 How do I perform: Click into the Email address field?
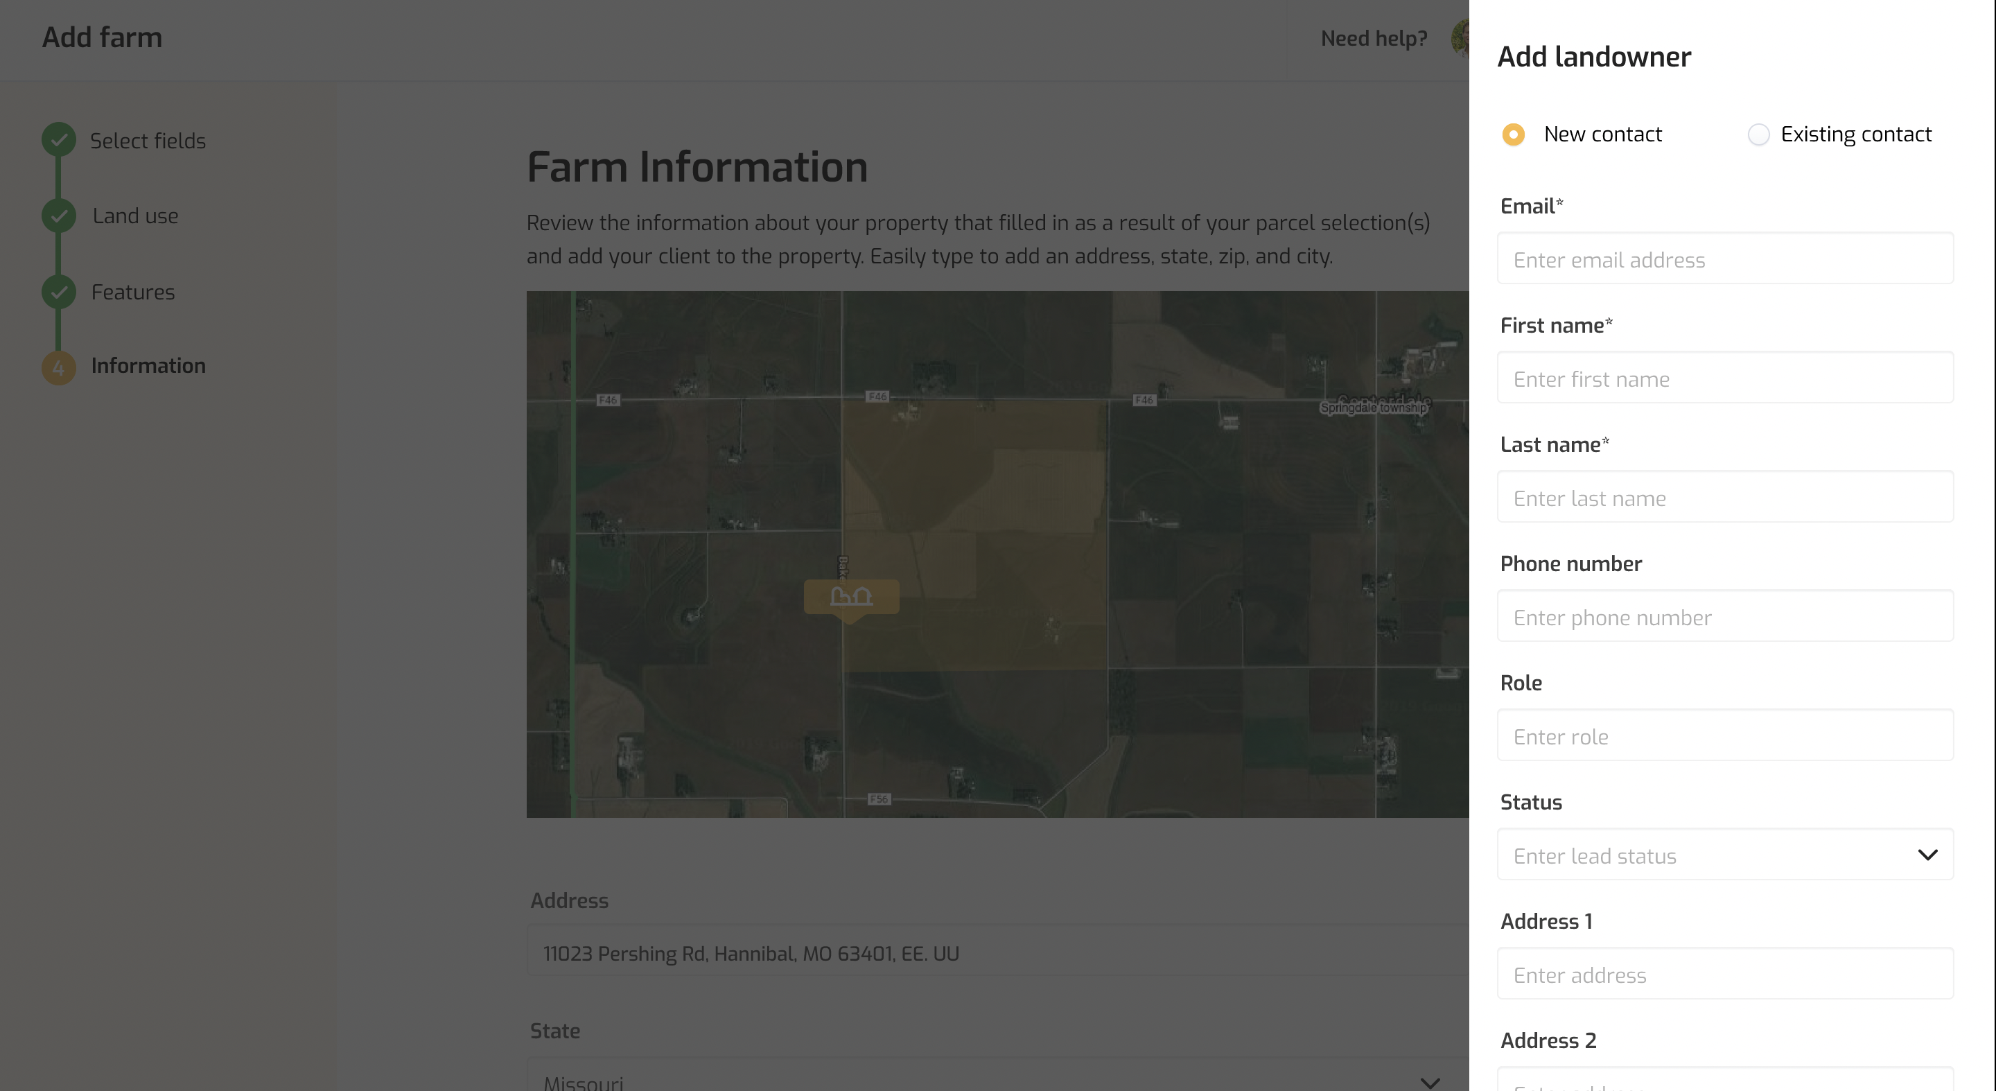pyautogui.click(x=1725, y=259)
